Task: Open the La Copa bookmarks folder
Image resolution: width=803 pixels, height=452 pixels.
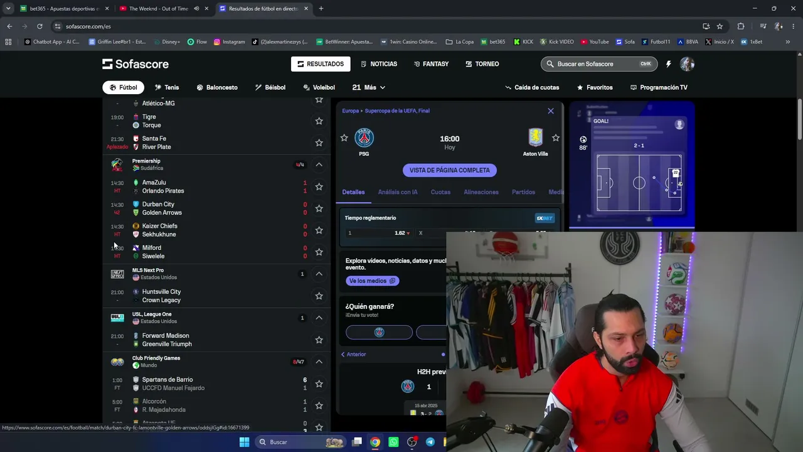Action: [460, 42]
